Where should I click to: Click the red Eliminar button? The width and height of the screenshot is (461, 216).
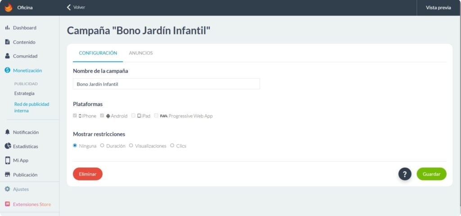[87, 174]
